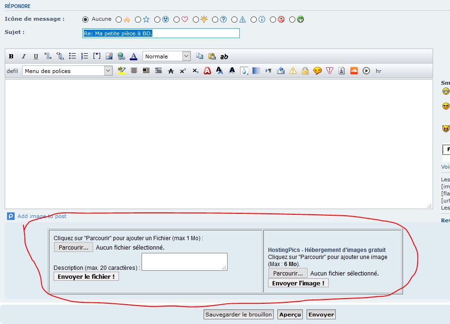The width and height of the screenshot is (450, 324).
Task: Click the blurred A text effect icon
Action: coord(232,71)
